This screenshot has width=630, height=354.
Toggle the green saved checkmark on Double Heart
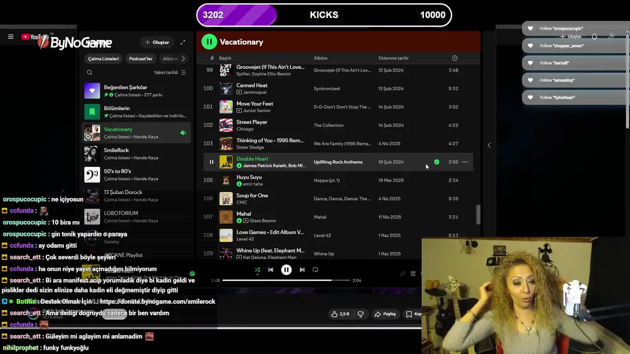click(x=437, y=162)
